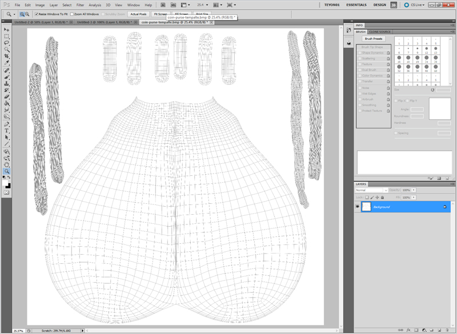
Task: Switch to the Clone Source tab
Action: coord(380,32)
